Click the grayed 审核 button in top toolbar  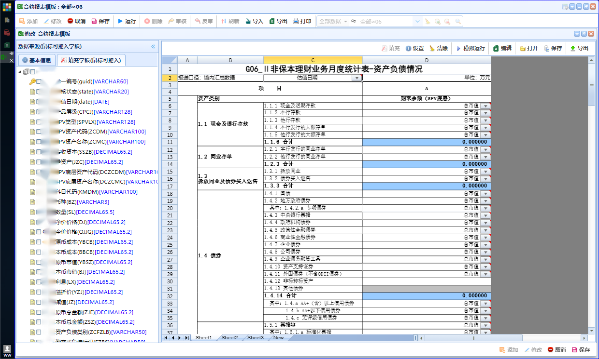[x=177, y=21]
